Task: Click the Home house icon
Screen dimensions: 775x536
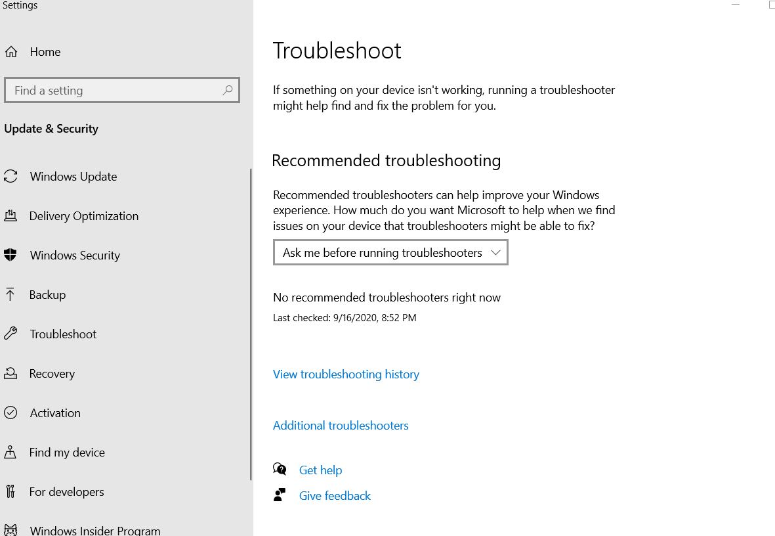Action: (x=11, y=51)
